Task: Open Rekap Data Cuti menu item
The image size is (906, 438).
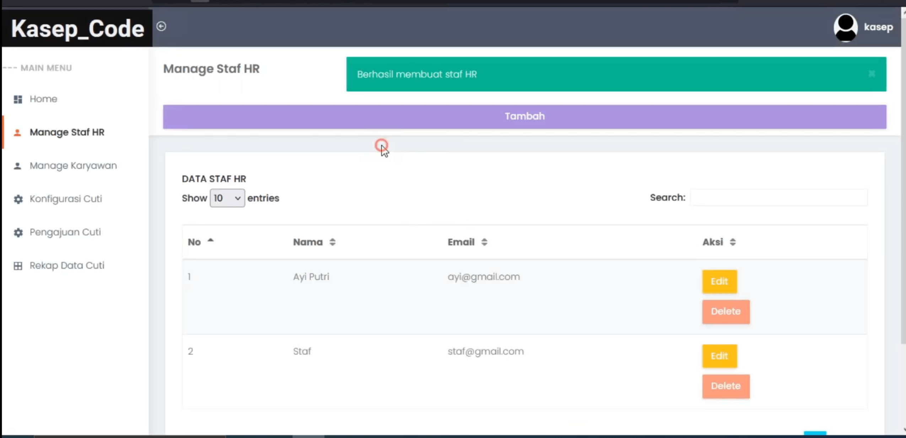Action: [67, 266]
